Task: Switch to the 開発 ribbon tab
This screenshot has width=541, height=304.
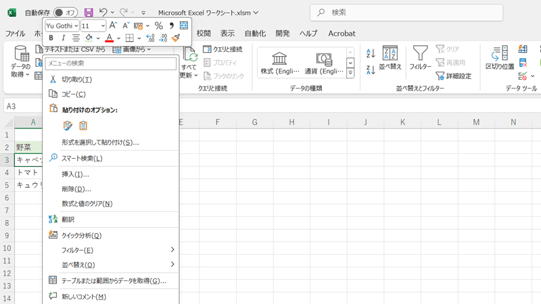Action: point(282,33)
